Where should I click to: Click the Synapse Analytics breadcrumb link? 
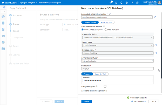[x=28, y=3]
